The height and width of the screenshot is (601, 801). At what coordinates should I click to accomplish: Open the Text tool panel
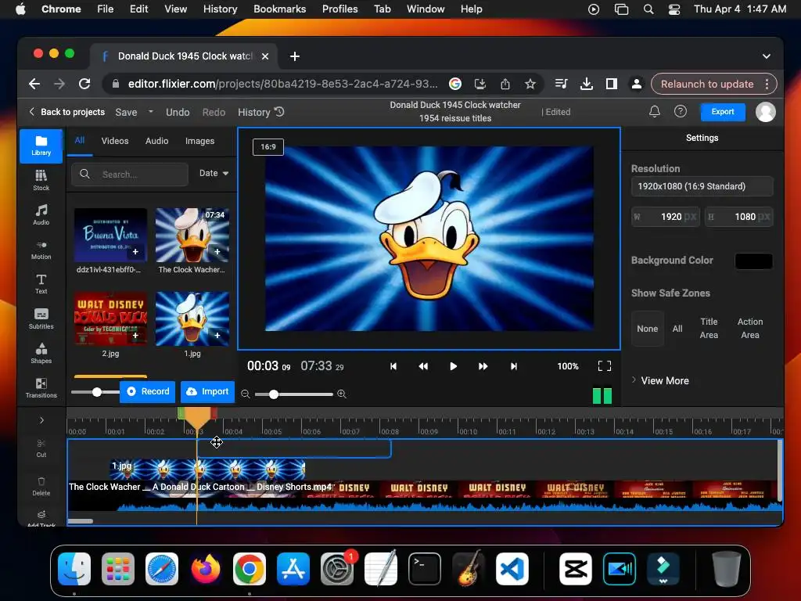41,283
